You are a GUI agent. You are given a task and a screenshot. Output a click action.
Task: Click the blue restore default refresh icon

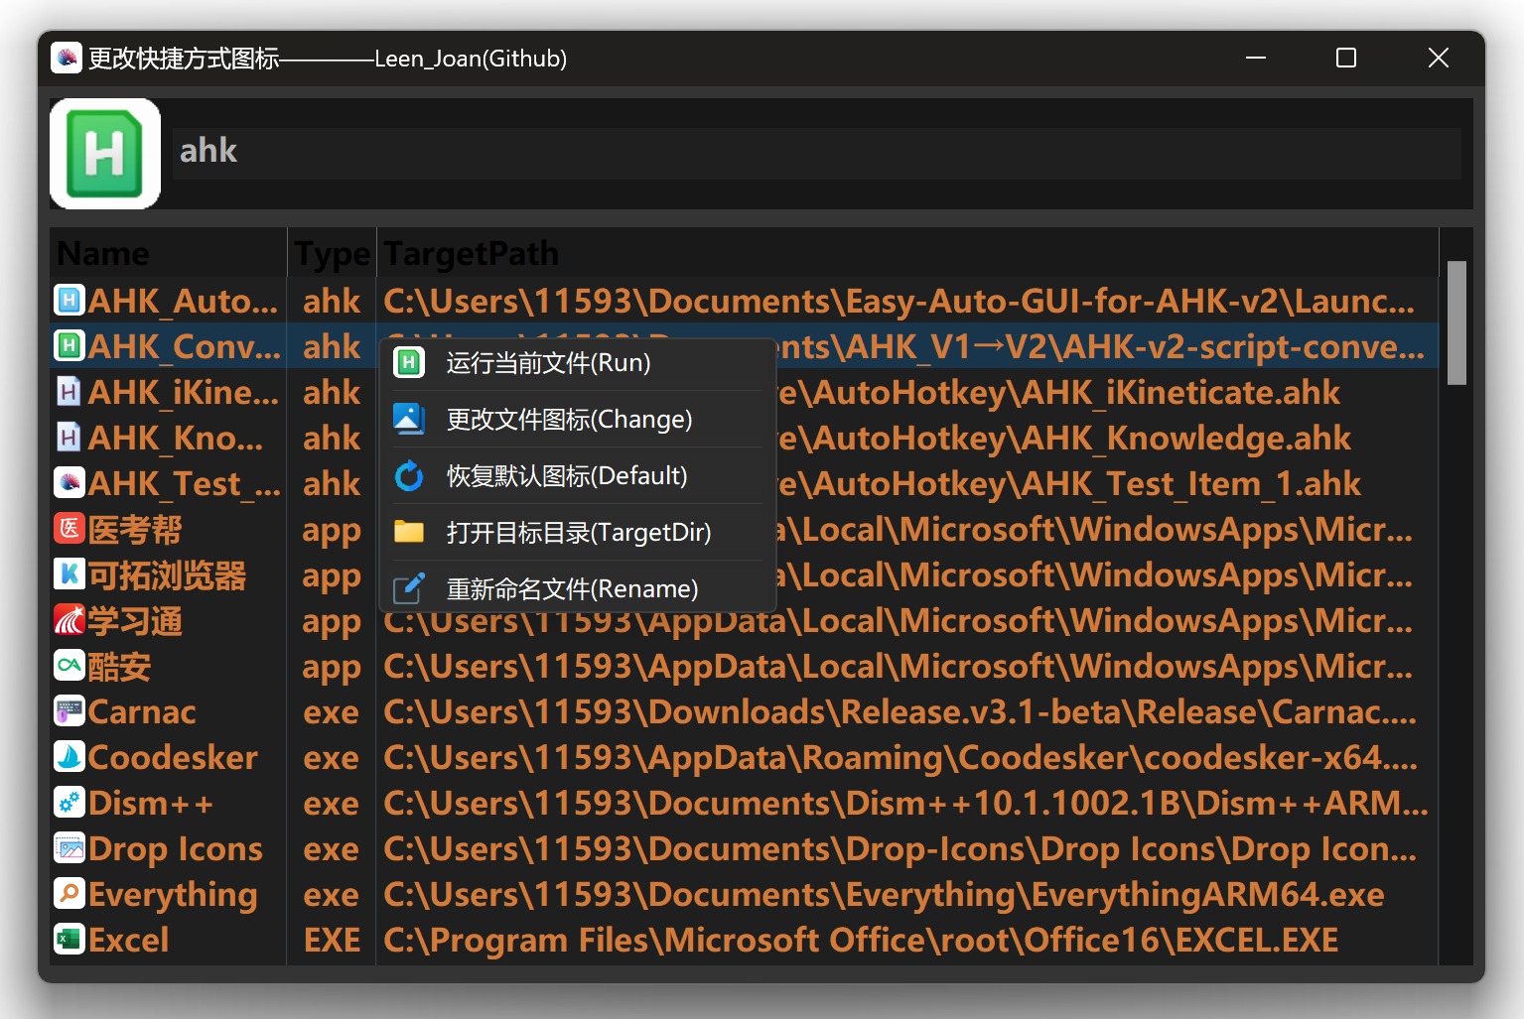tap(409, 476)
